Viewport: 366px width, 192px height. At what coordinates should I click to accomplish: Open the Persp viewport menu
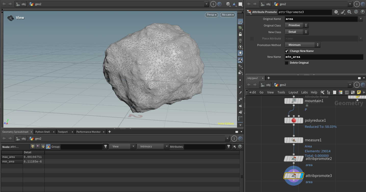212,15
